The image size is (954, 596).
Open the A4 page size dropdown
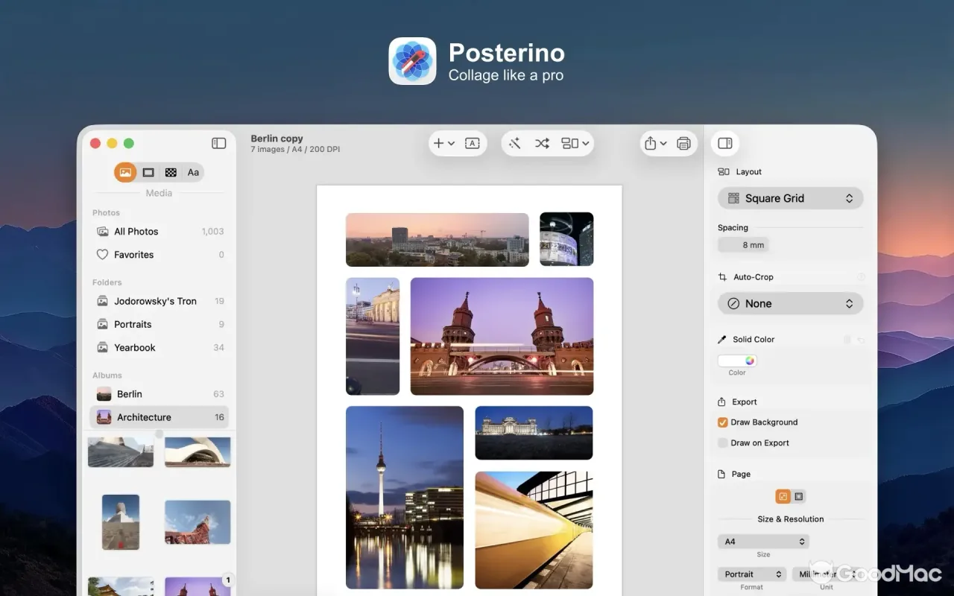763,542
